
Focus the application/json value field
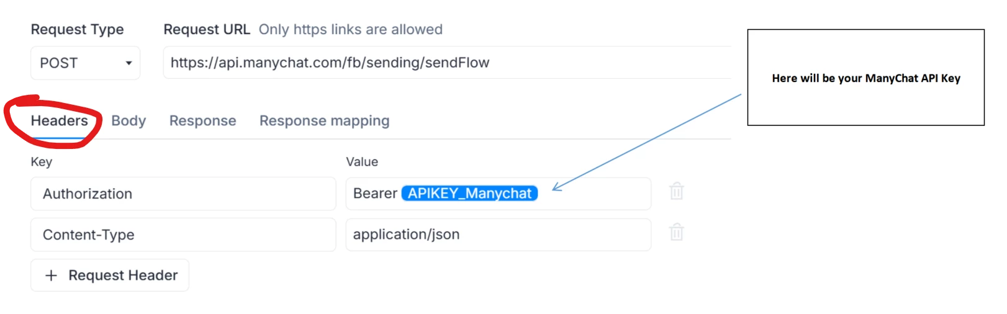click(499, 235)
